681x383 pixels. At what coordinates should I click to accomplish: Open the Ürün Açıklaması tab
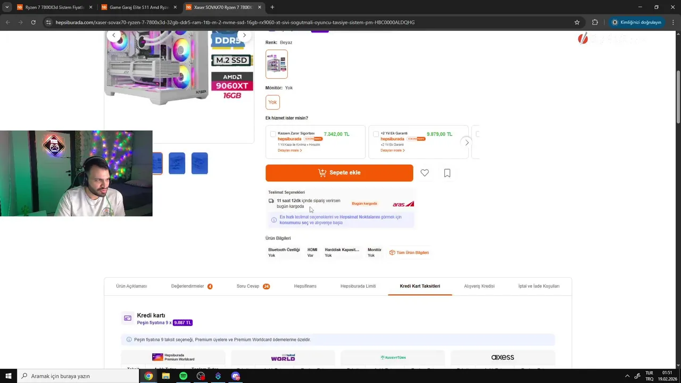coord(131,286)
